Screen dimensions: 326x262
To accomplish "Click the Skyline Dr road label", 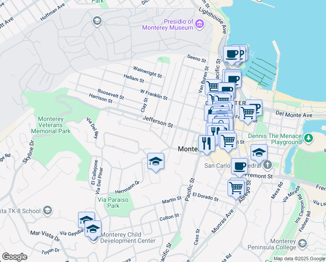I will coord(28,152).
